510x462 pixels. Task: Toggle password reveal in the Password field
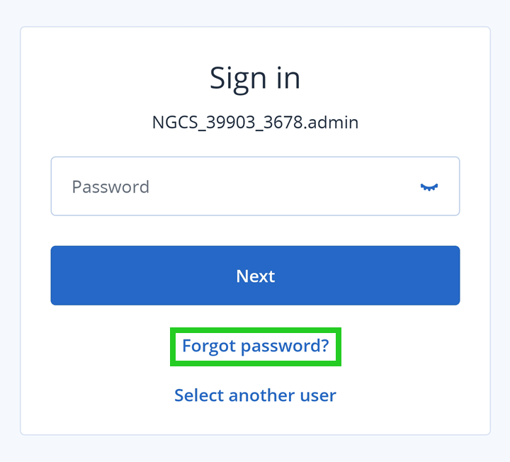(x=429, y=187)
